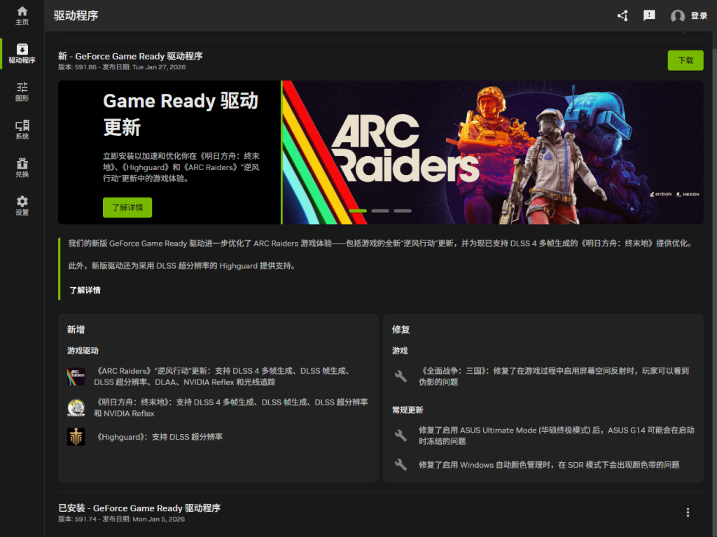This screenshot has height=537, width=717.
Task: Select the 驱动程序 drivers sidebar icon
Action: click(x=22, y=53)
